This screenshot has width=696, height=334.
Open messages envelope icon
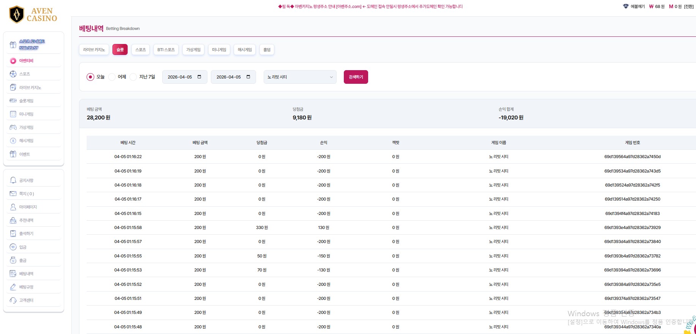click(x=13, y=194)
